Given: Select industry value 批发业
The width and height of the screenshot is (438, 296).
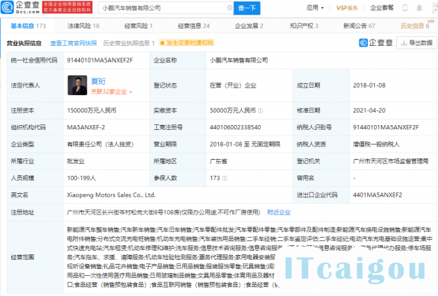Looking at the screenshot, I should 76,161.
